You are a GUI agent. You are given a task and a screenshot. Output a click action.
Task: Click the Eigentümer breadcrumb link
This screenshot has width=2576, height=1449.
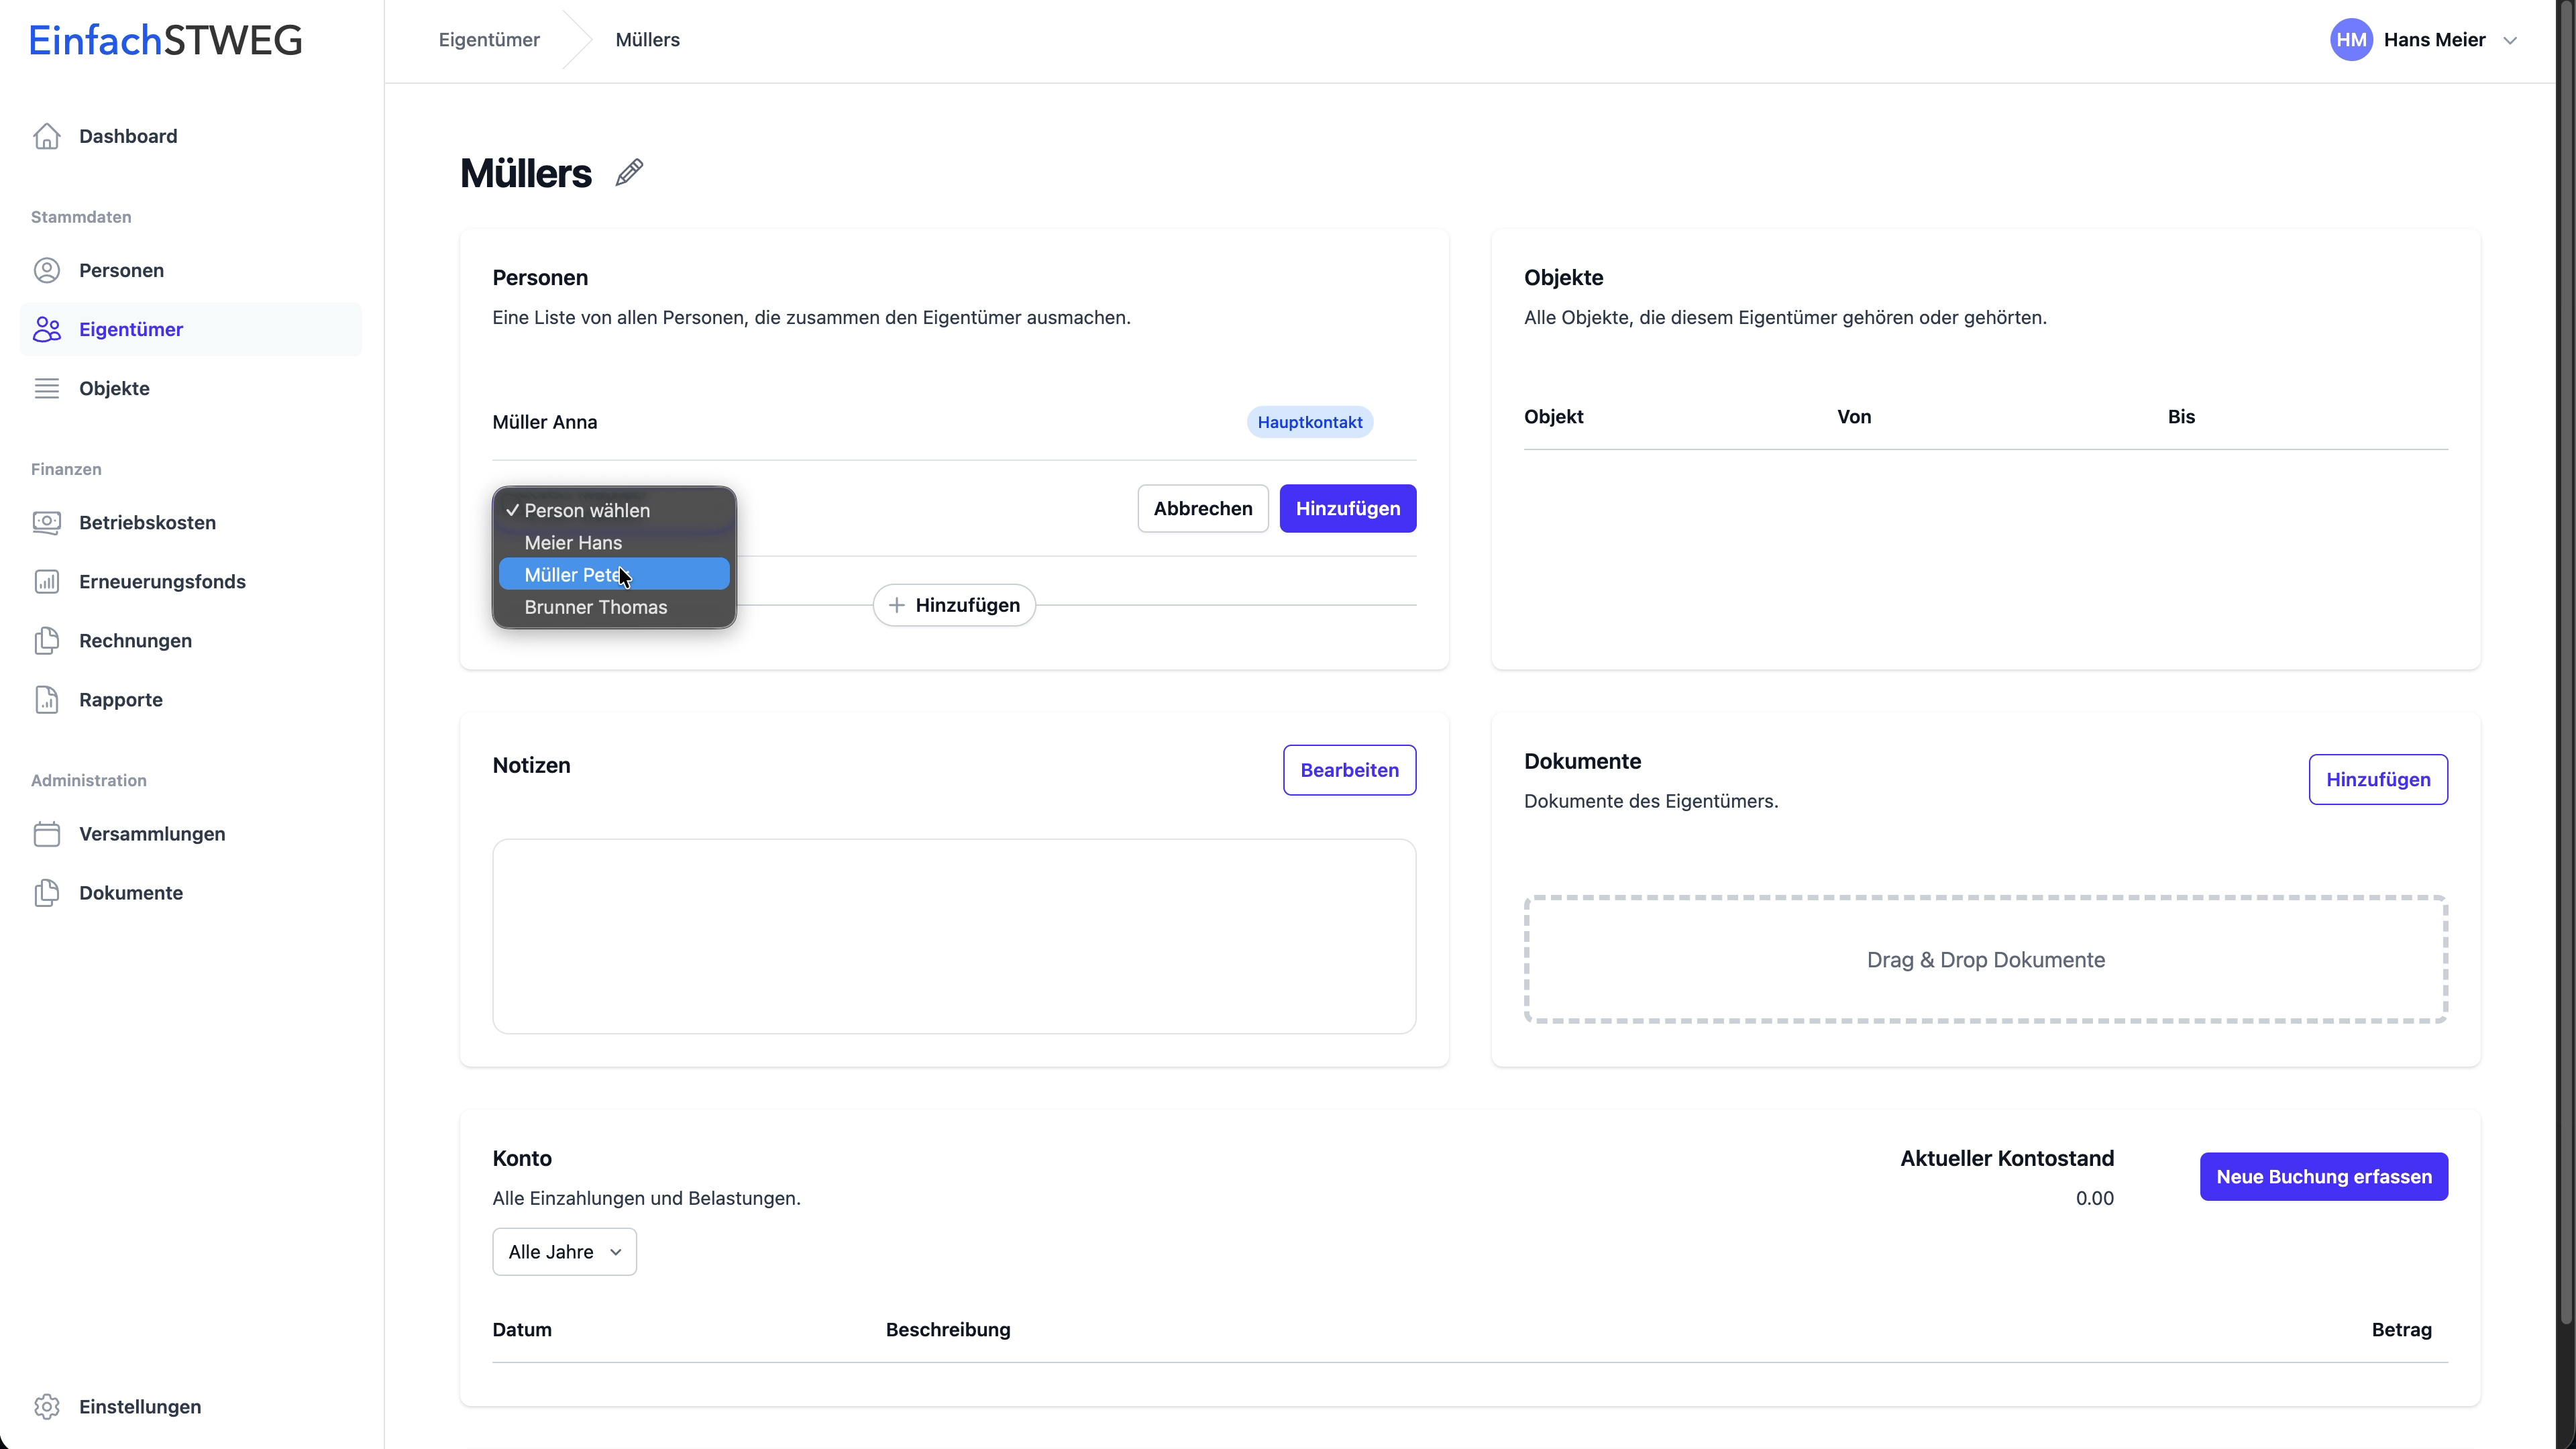coord(489,40)
